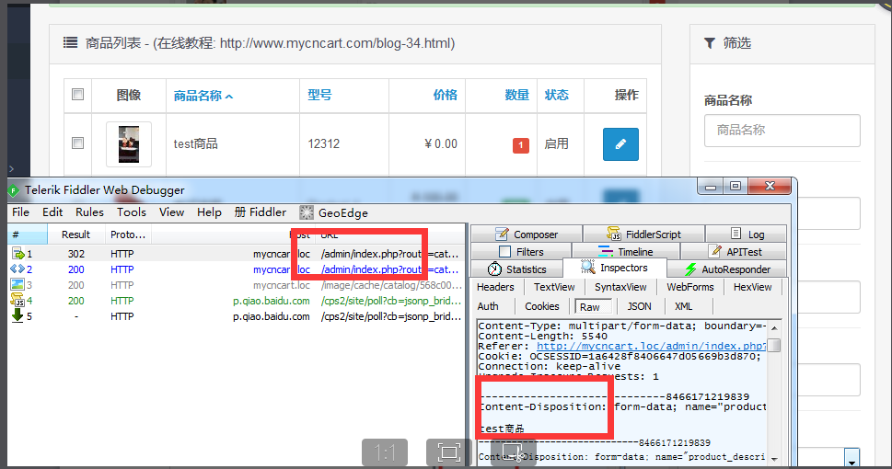Select session 3 image cache request
The width and height of the screenshot is (892, 469).
click(x=236, y=285)
